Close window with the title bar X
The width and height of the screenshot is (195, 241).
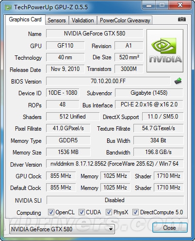(180, 5)
